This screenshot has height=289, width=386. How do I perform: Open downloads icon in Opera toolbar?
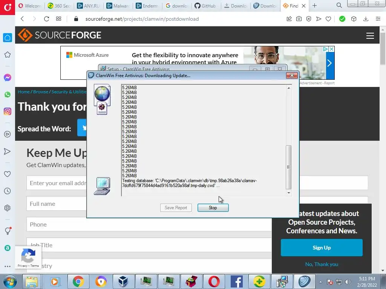(x=366, y=19)
